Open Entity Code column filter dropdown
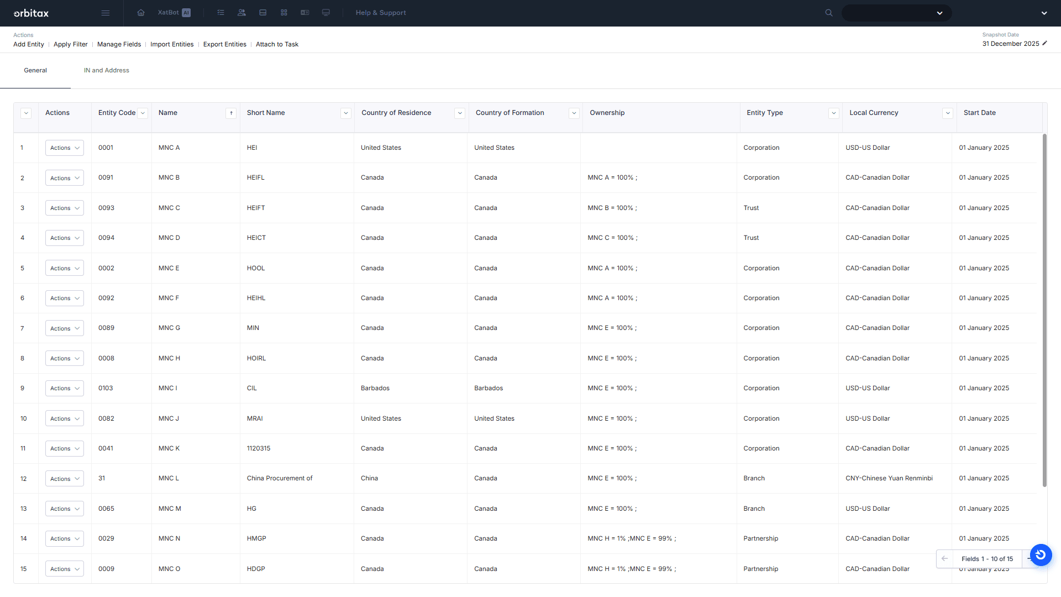 pos(143,113)
